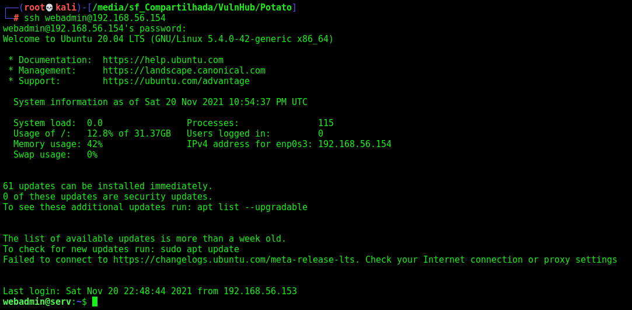This screenshot has height=310, width=632.
Task: Click the enp0s3 IPv4 address 192.168.56.154
Action: pos(355,144)
